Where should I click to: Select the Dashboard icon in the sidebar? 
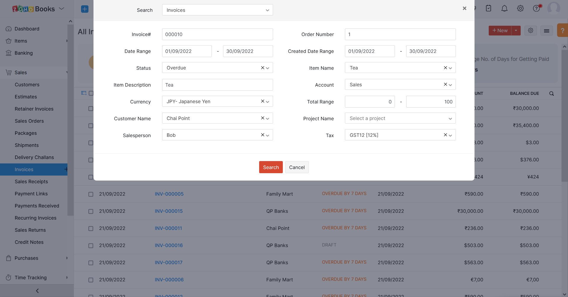click(9, 29)
